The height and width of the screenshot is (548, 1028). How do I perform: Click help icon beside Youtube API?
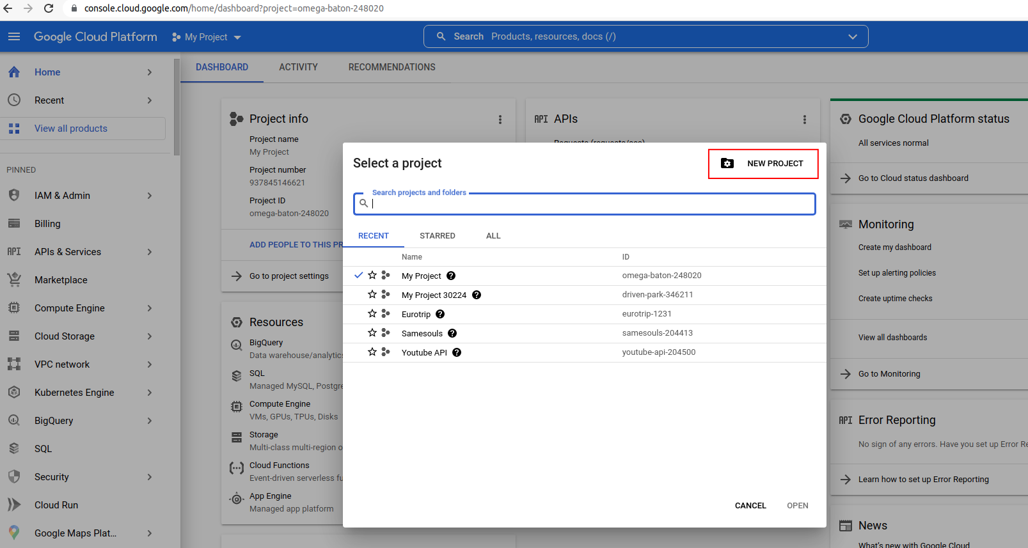click(457, 352)
